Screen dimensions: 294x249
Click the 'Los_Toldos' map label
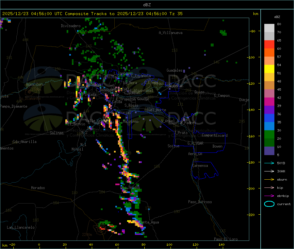point(130,187)
